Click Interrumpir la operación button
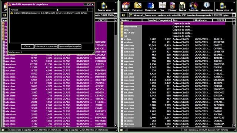Image resolution: width=237 pixels, height=133 pixels. (x=46, y=47)
